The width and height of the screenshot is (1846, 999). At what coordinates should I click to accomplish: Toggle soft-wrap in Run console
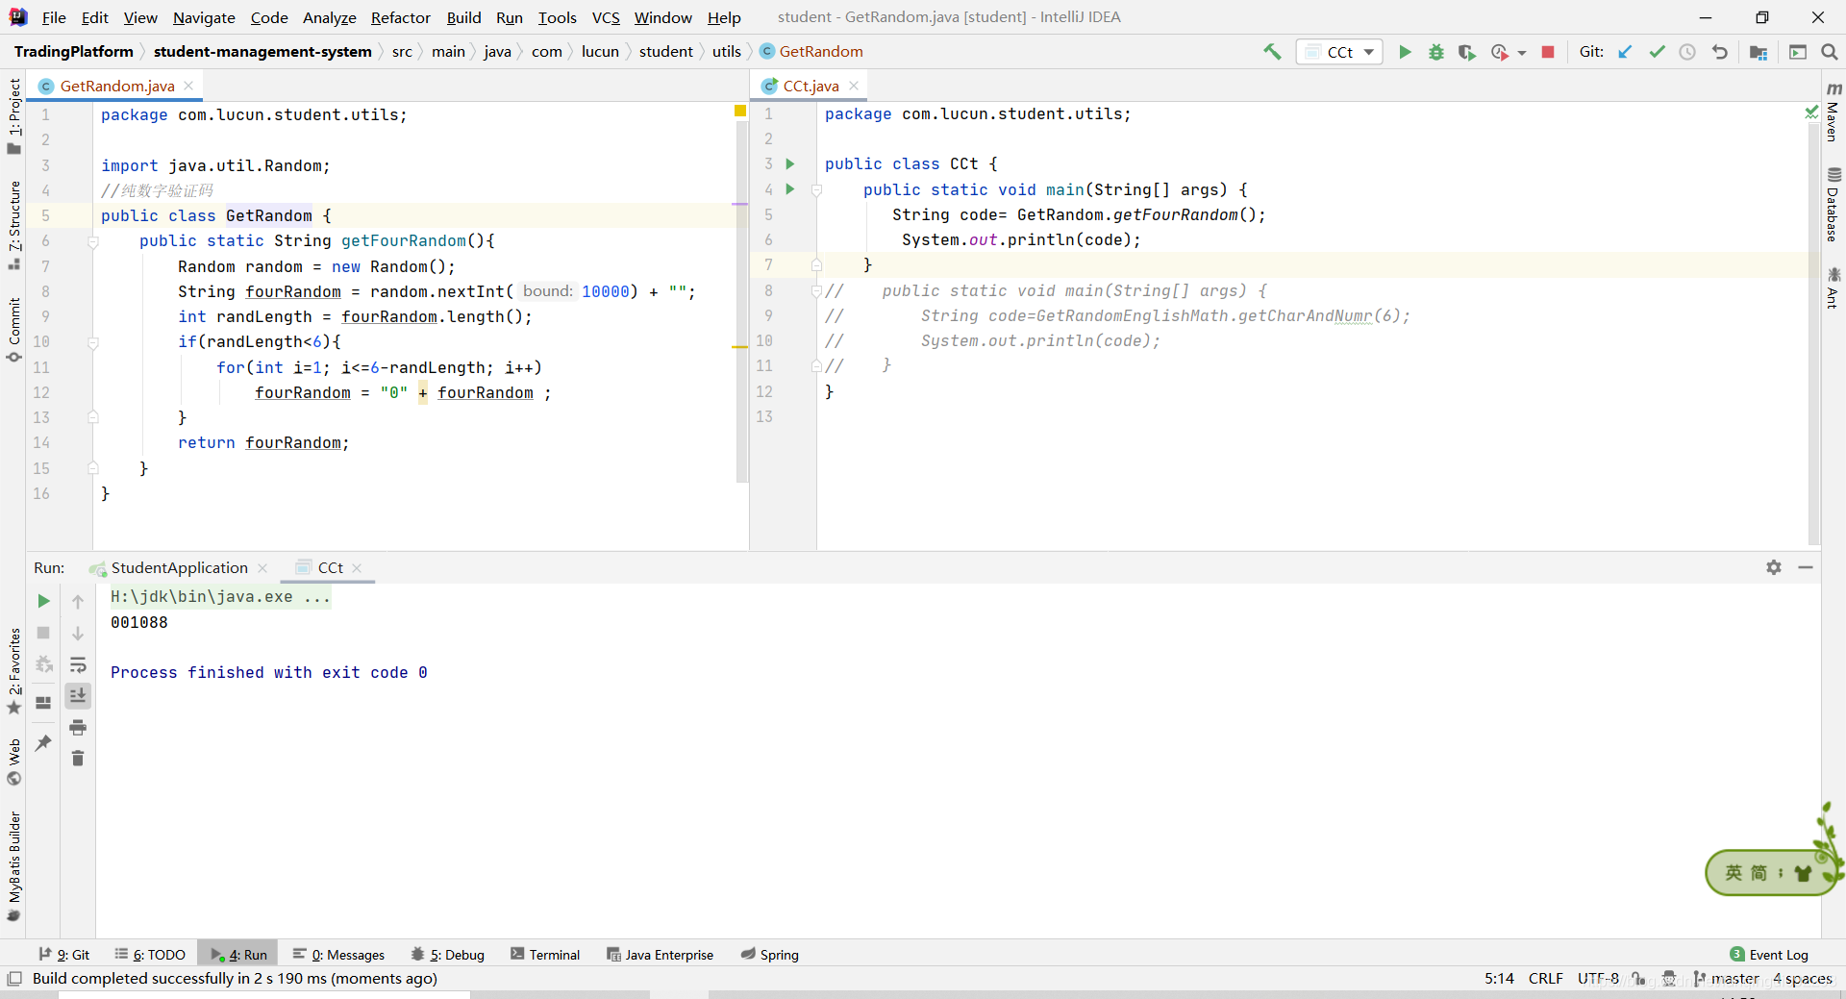coord(78,664)
